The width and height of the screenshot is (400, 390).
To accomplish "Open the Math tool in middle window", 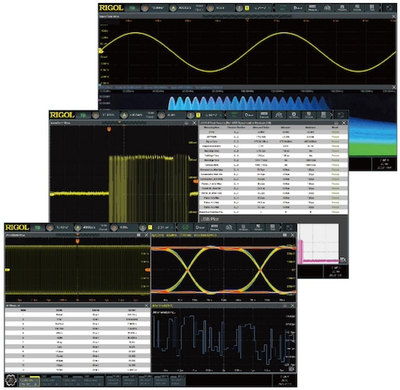I will [x=323, y=115].
